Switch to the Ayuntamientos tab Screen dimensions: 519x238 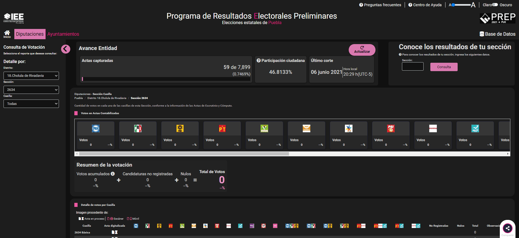tap(63, 34)
